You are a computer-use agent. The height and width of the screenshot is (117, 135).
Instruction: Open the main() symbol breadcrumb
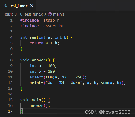(x=59, y=14)
